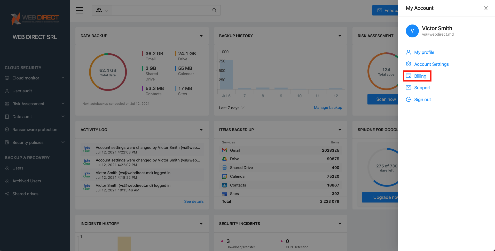The width and height of the screenshot is (495, 251).
Task: Expand the Data Backup widget menu arrow
Action: tap(201, 36)
